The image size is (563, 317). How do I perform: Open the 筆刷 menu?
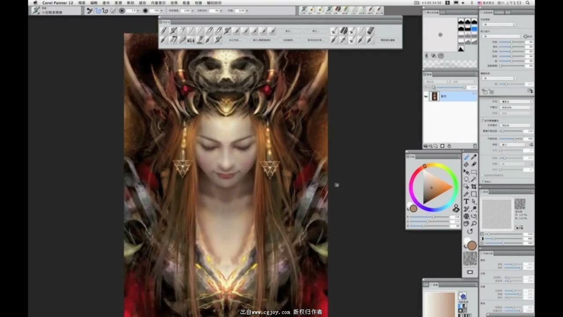(130, 3)
